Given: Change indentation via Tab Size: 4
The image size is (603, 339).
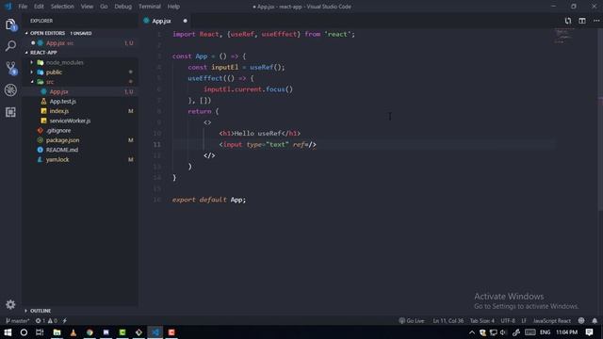Looking at the screenshot, I should [482, 320].
